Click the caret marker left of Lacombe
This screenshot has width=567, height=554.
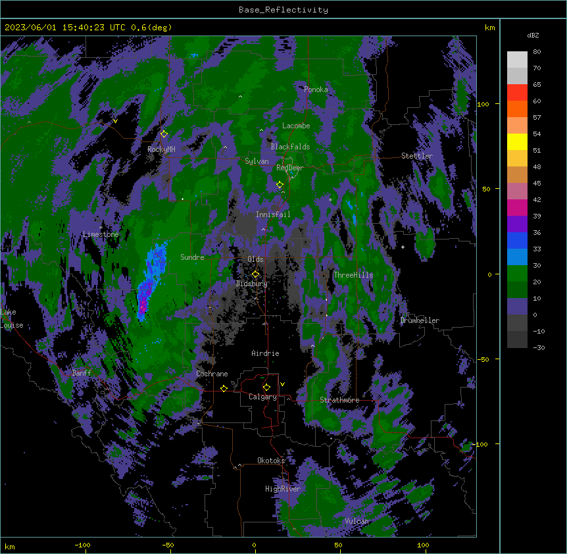click(261, 130)
